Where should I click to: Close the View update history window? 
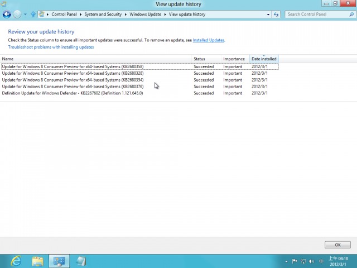click(348, 3)
